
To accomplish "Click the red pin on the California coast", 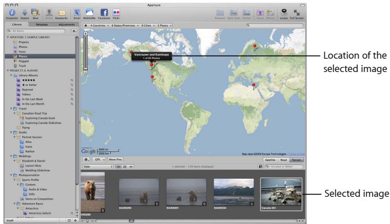I will coord(152,78).
